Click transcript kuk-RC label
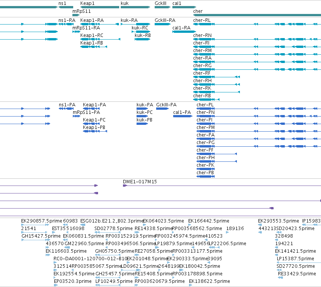This screenshot has width=321, height=287. tap(140, 28)
